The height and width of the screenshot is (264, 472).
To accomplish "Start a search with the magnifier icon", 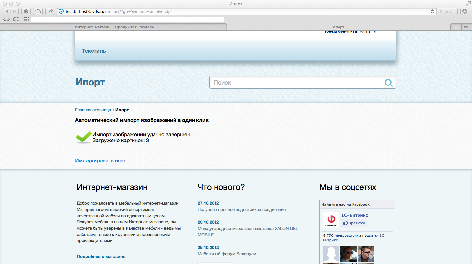I will coord(388,82).
